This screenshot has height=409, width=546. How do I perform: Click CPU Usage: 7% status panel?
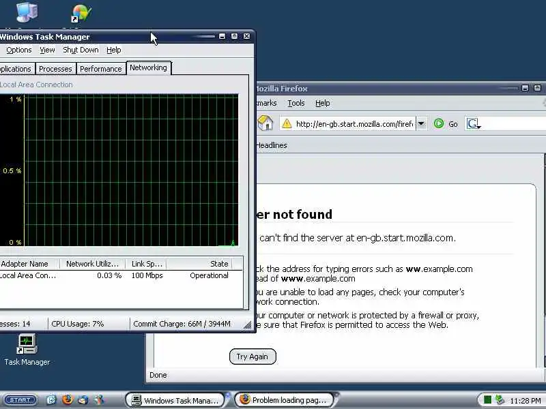pyautogui.click(x=89, y=324)
